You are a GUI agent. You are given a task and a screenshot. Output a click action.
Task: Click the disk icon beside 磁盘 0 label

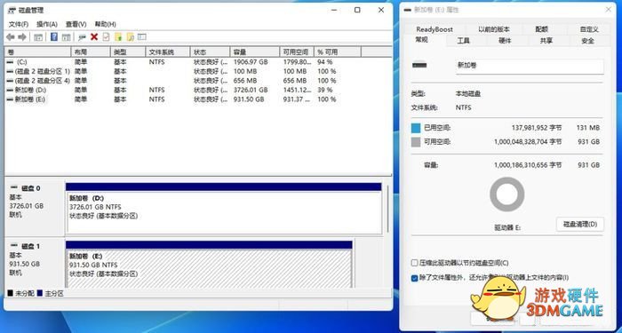[x=14, y=188]
